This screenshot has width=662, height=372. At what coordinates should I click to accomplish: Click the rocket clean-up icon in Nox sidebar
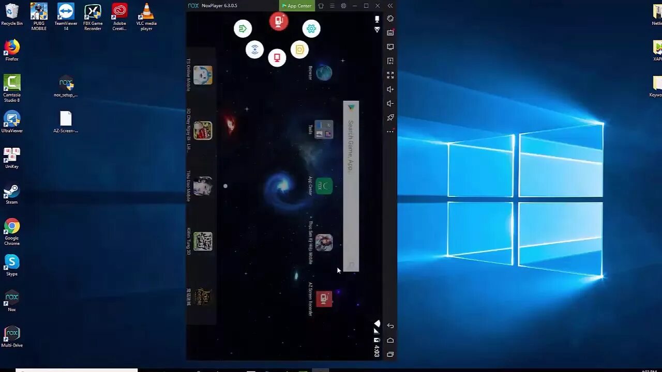pos(390,117)
